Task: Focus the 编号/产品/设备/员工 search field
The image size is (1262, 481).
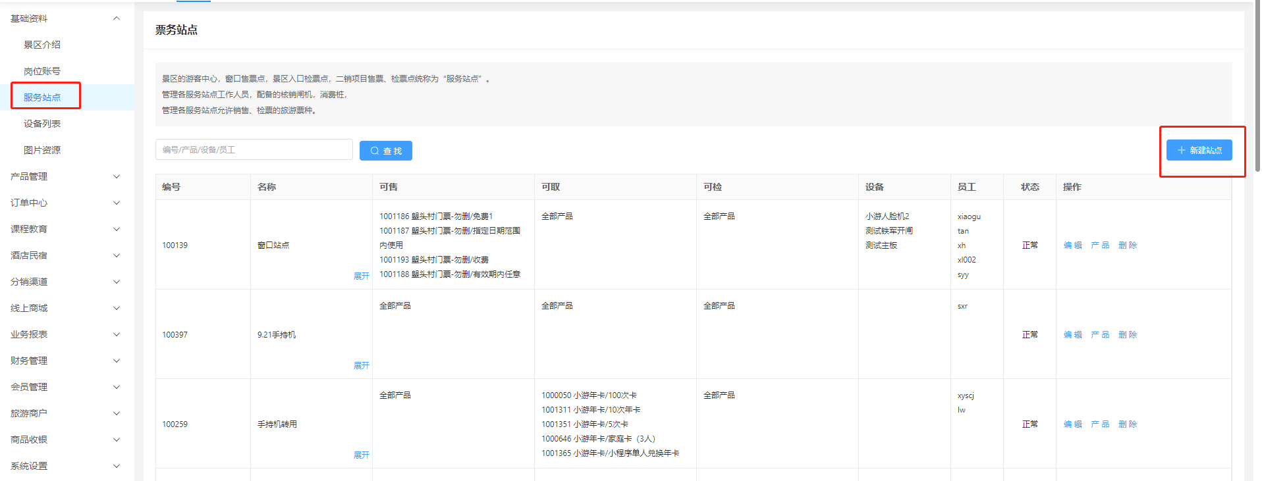Action: (254, 149)
